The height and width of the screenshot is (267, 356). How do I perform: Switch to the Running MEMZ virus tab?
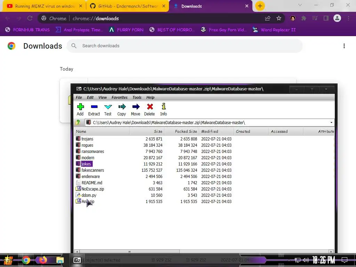[44, 6]
